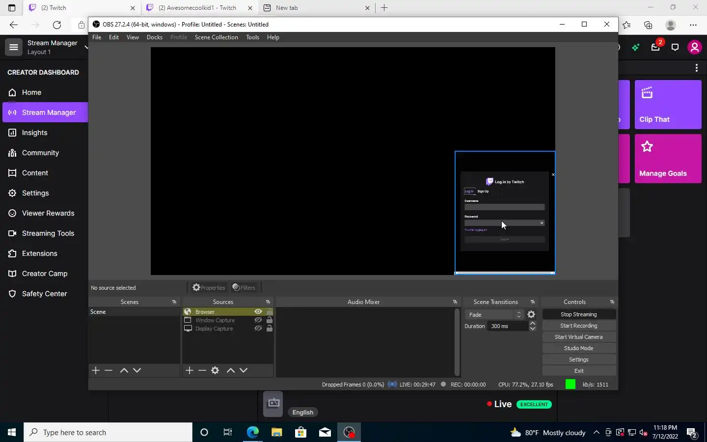
Task: Switch to Awesomecoolkid1 Twitch tab
Action: pyautogui.click(x=199, y=8)
